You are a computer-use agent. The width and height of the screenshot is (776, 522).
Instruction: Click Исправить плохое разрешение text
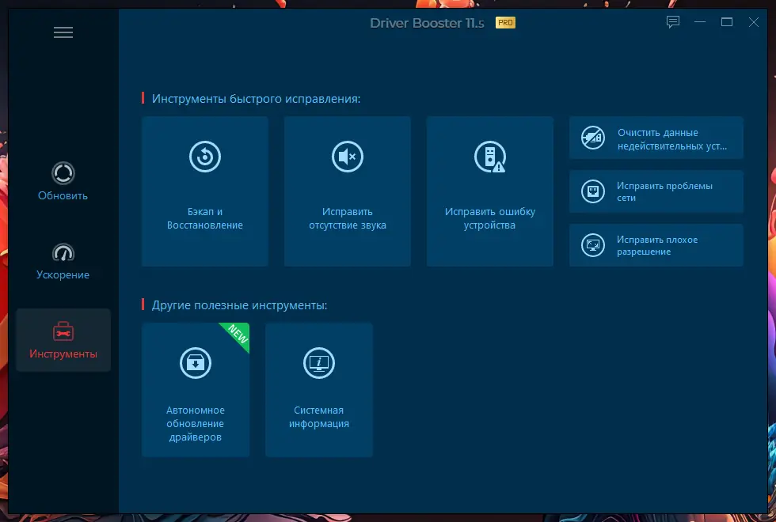[656, 246]
